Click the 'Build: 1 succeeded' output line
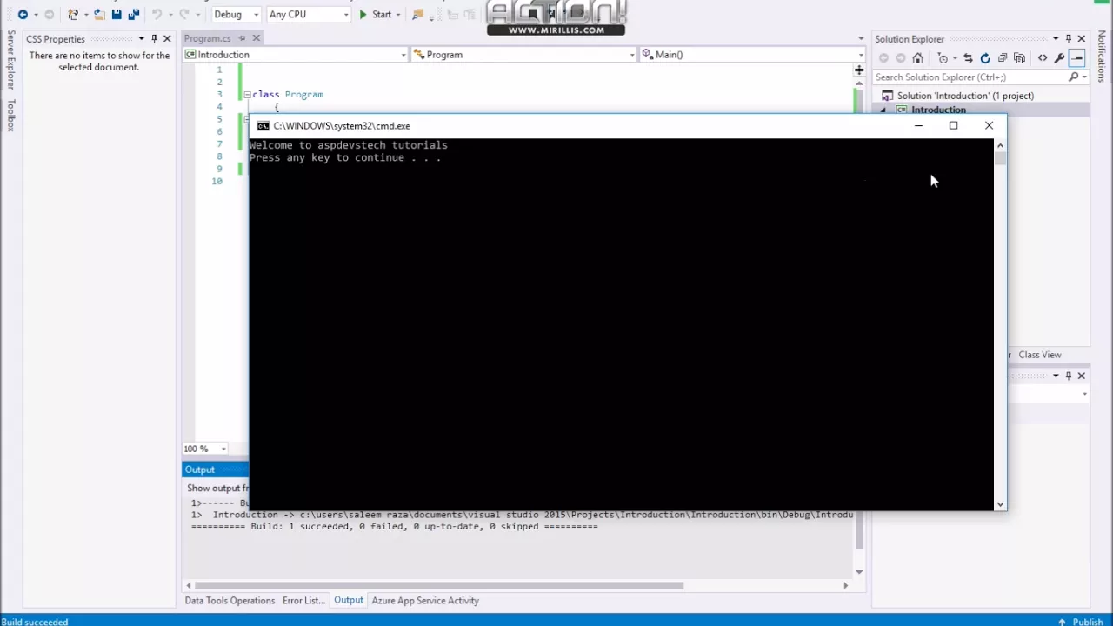 [395, 527]
